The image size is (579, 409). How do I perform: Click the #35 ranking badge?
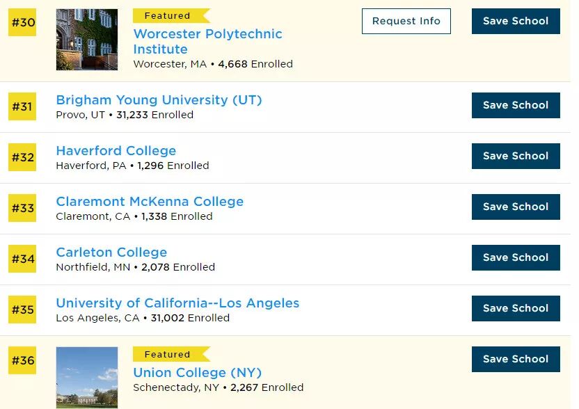click(22, 310)
